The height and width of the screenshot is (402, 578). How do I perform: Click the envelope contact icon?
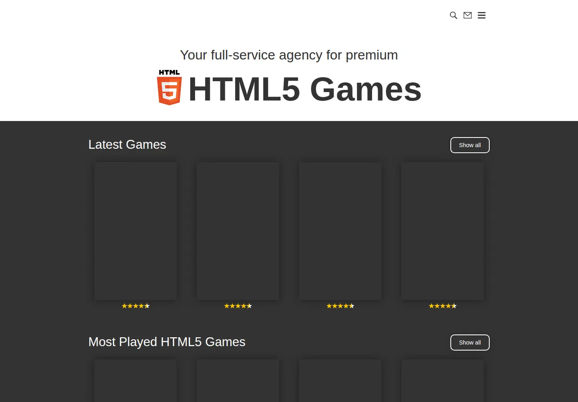(x=468, y=15)
